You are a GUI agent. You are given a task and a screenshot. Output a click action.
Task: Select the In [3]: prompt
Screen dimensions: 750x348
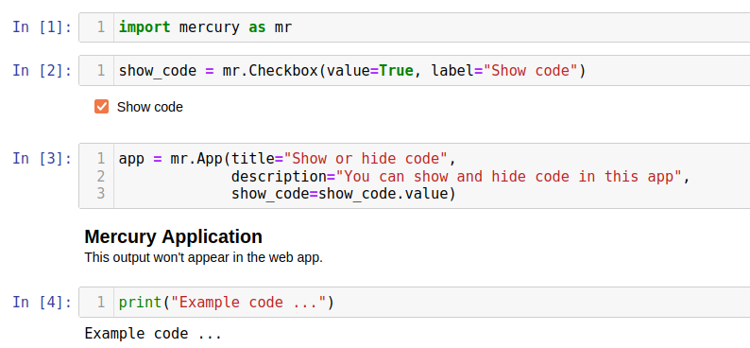click(43, 159)
